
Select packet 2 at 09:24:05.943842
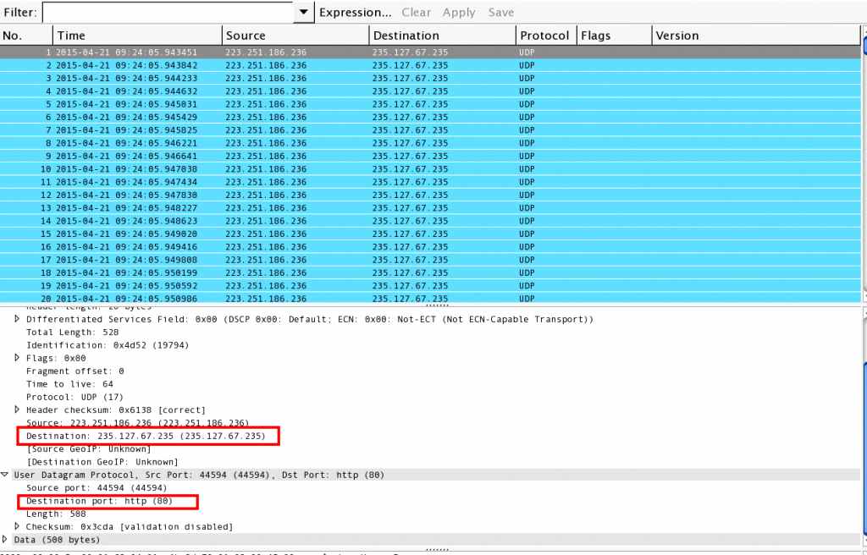pos(430,65)
